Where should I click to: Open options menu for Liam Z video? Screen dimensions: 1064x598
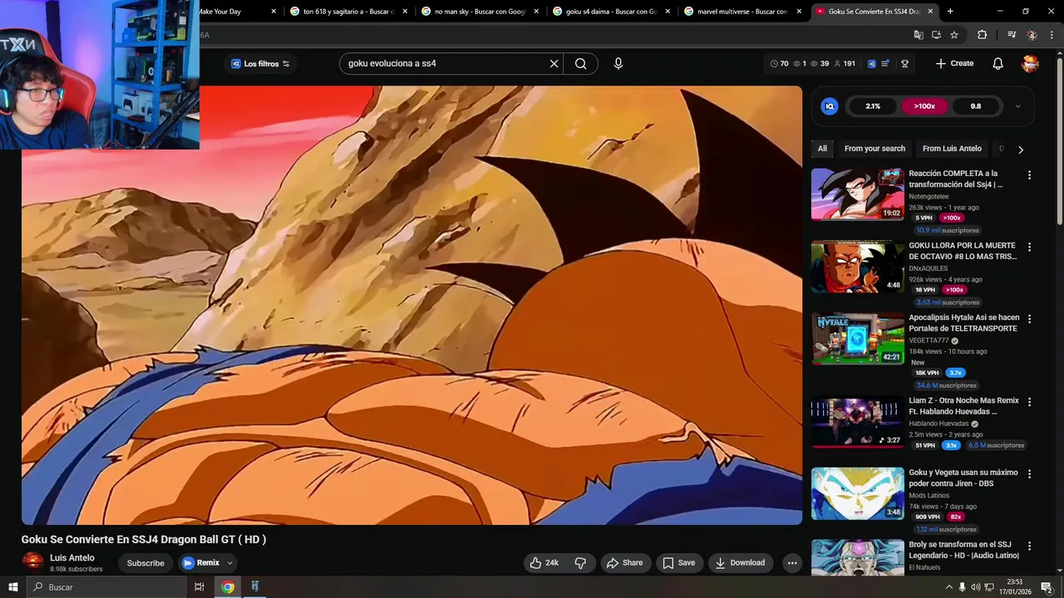[x=1029, y=402]
